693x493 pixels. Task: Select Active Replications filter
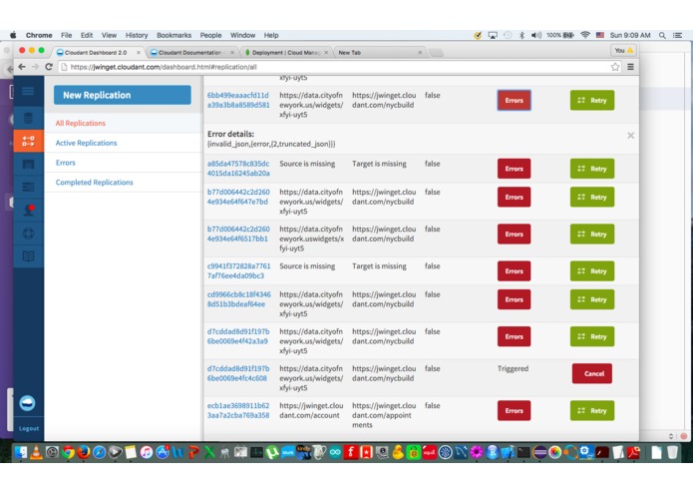click(x=86, y=143)
